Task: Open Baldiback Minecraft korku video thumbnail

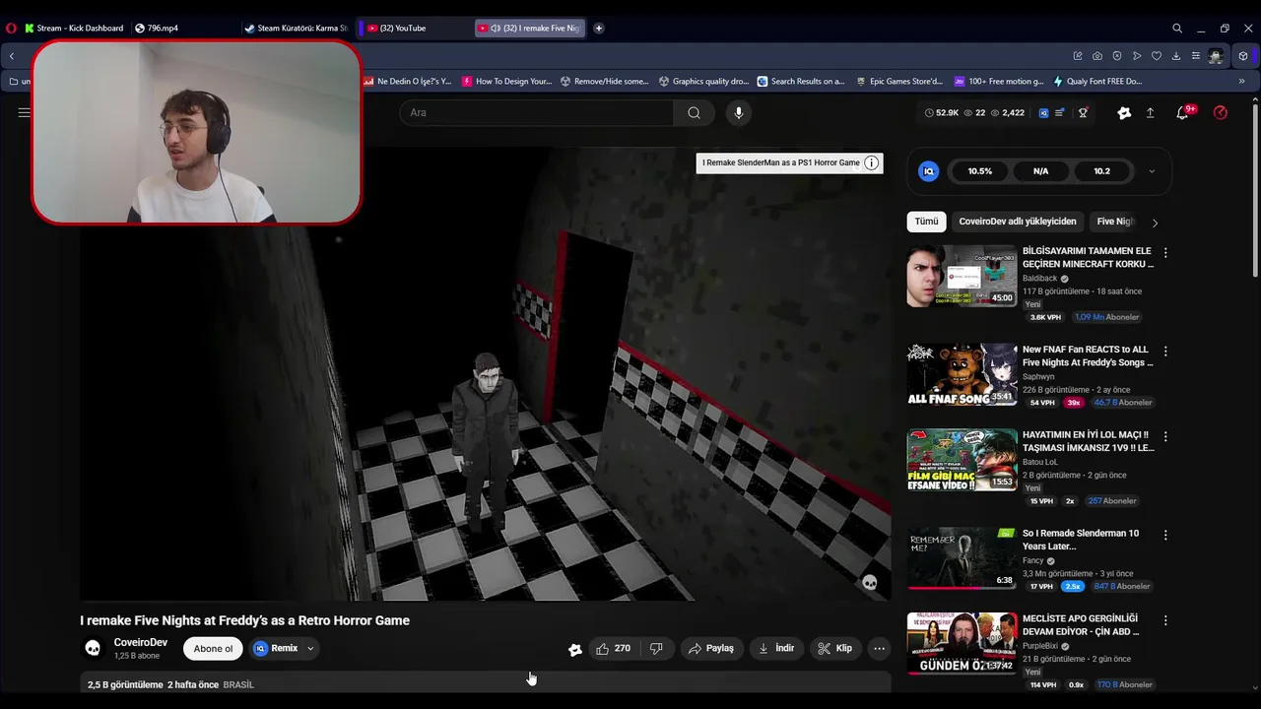Action: tap(962, 276)
